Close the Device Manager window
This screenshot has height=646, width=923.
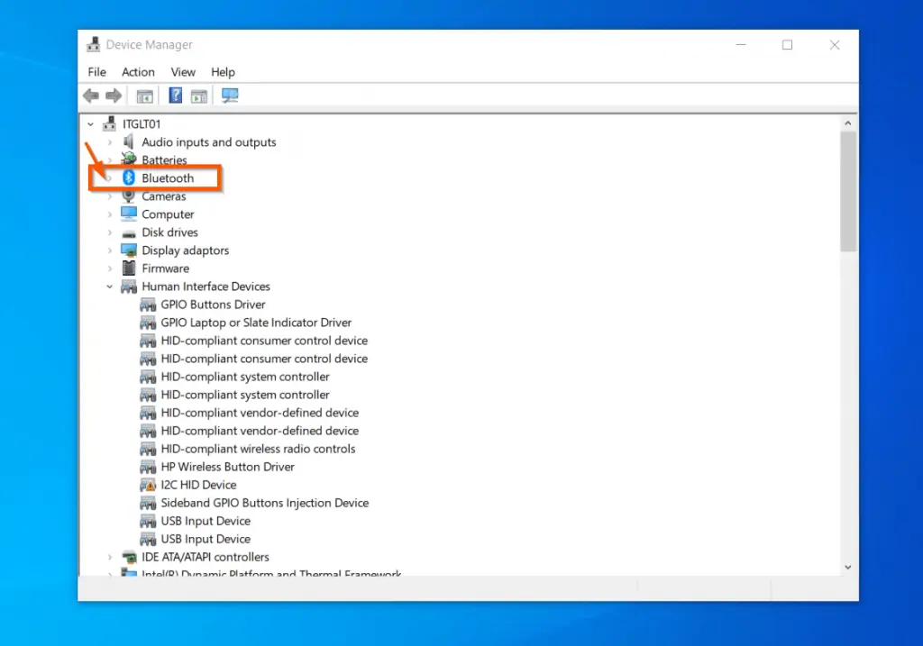coord(834,45)
